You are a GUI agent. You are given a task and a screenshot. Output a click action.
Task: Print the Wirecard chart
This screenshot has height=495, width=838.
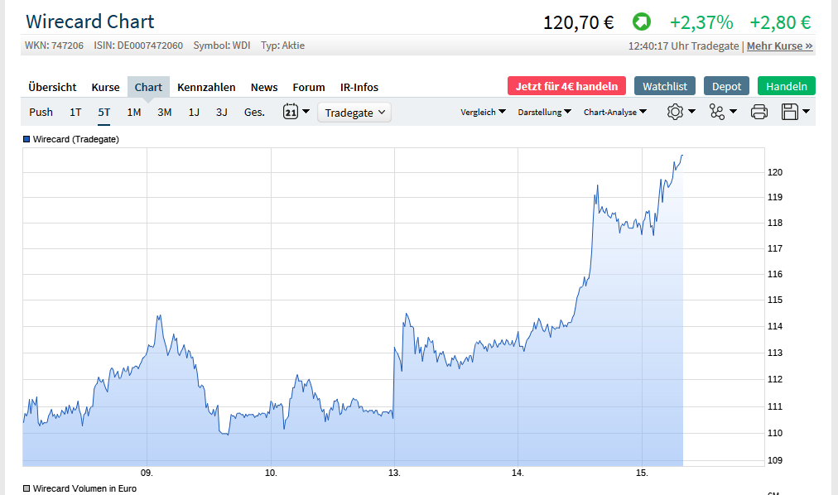point(759,111)
